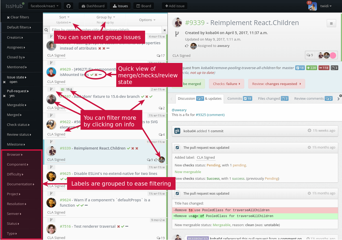Viewport: 342px width, 240px height.
Task: Click the comment count 17 in list
Action: point(161,55)
